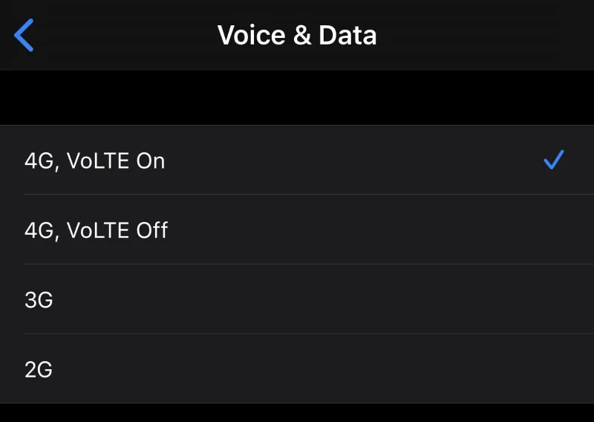Viewport: 594px width, 422px height.
Task: Switch to 4G, VoLTE Off
Action: coord(297,230)
